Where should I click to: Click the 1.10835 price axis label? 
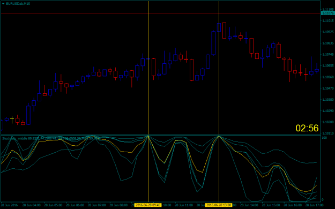click(x=328, y=43)
